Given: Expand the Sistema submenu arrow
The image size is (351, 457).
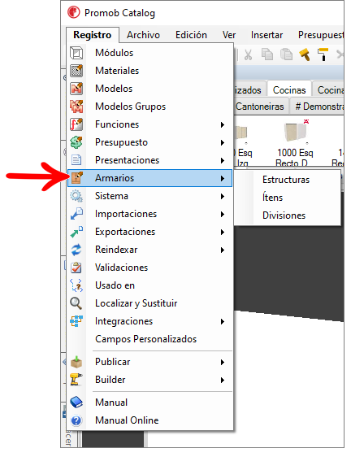Looking at the screenshot, I should click(223, 197).
